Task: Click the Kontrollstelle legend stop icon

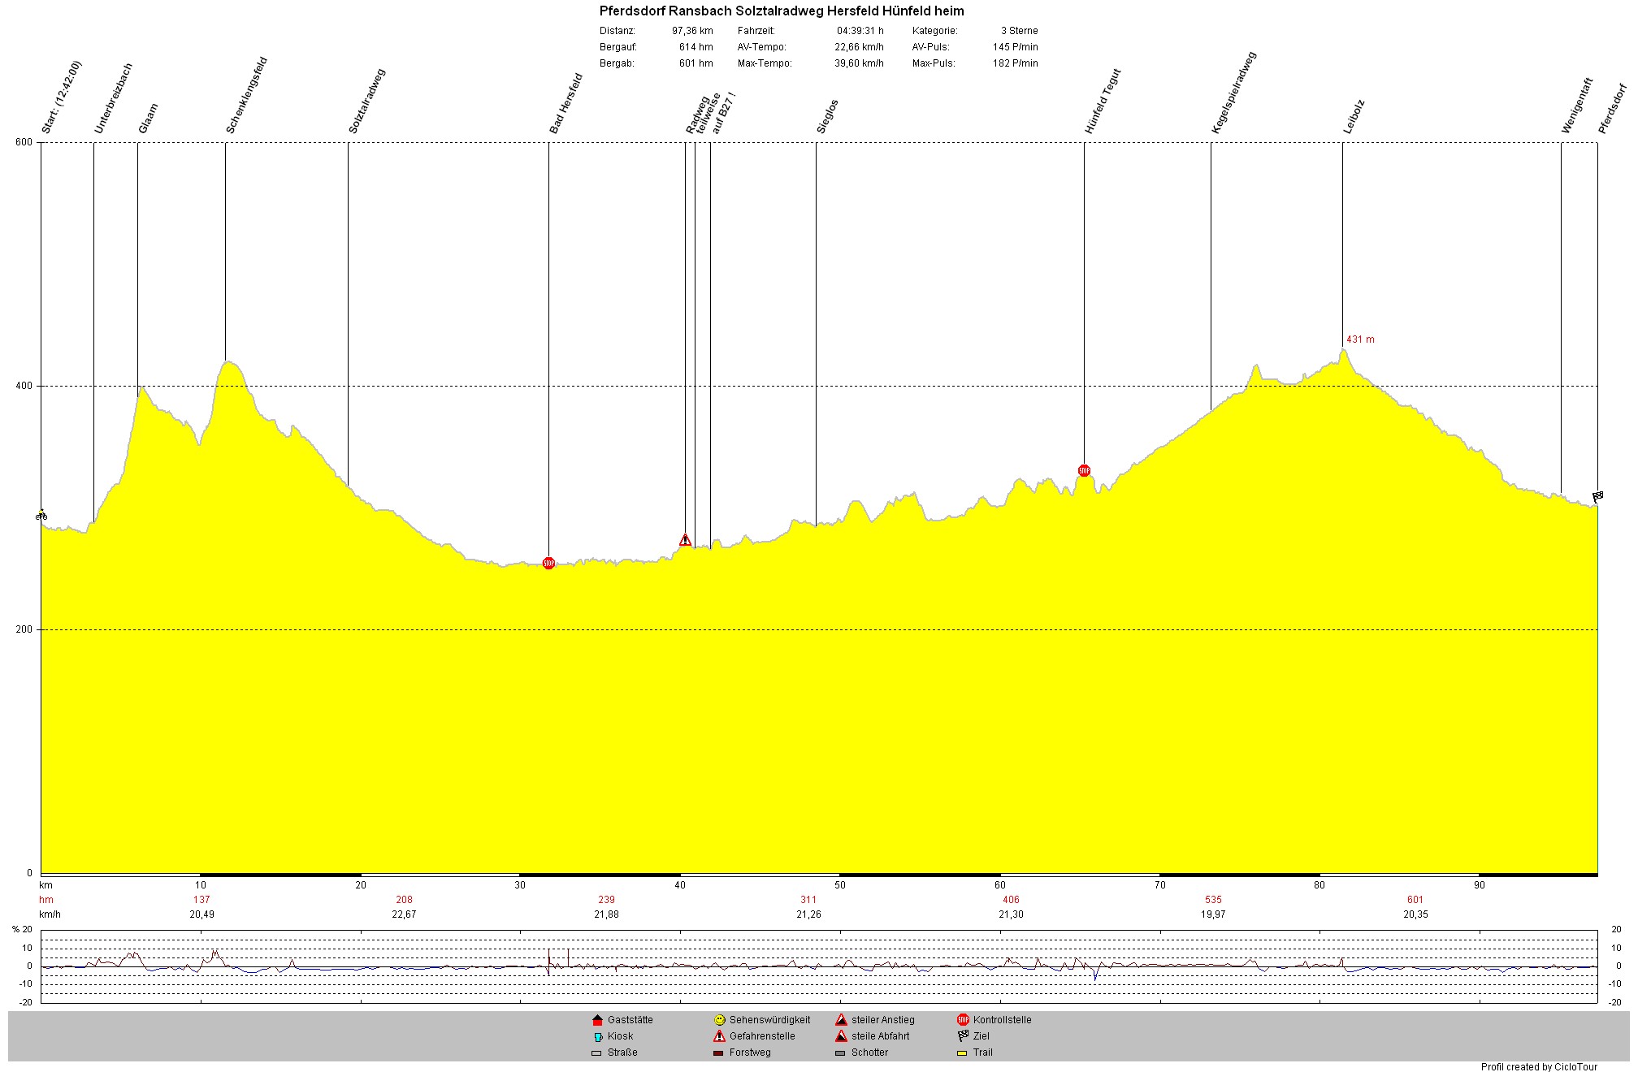Action: pyautogui.click(x=963, y=1020)
